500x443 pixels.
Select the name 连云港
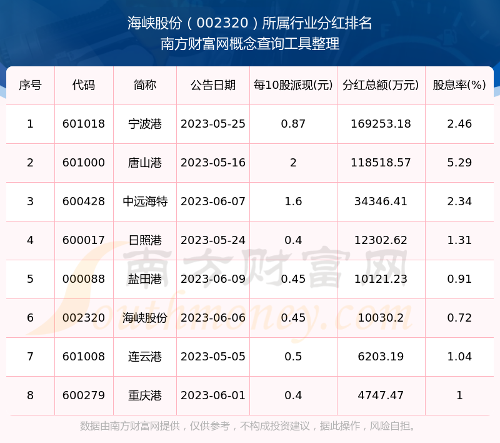145,357
